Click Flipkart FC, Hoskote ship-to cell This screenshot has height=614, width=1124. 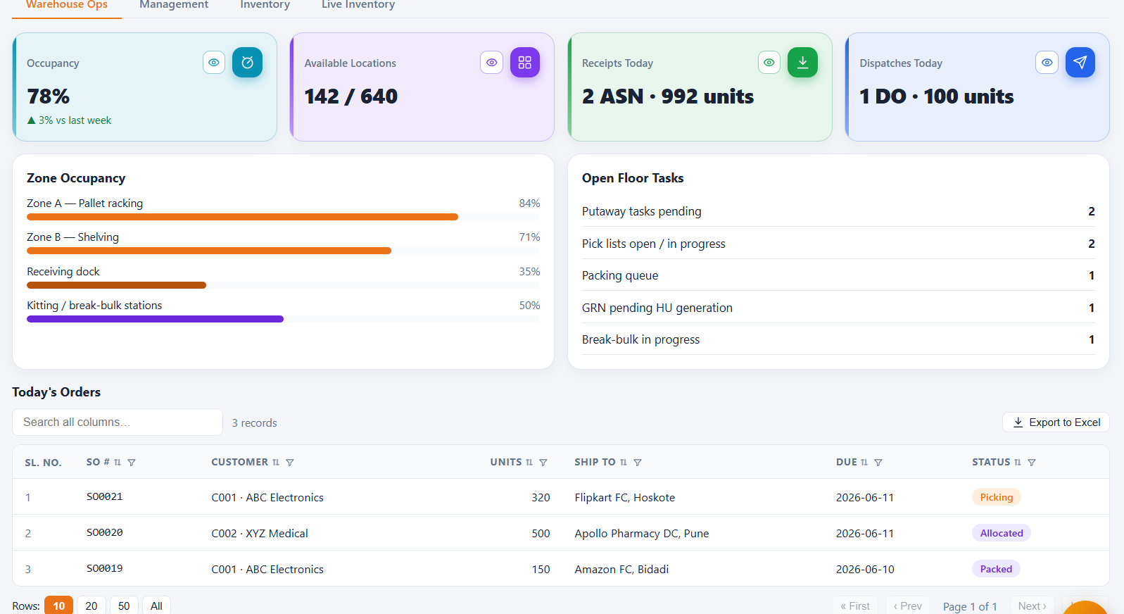pyautogui.click(x=625, y=497)
